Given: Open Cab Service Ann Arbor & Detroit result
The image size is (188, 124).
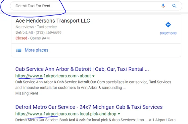Looking at the screenshot, I should pyautogui.click(x=82, y=69).
